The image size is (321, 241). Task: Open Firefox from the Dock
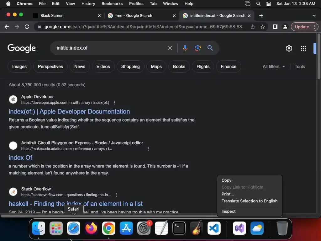click(91, 228)
